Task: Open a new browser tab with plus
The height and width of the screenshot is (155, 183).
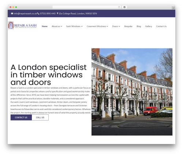Action: (173, 8)
